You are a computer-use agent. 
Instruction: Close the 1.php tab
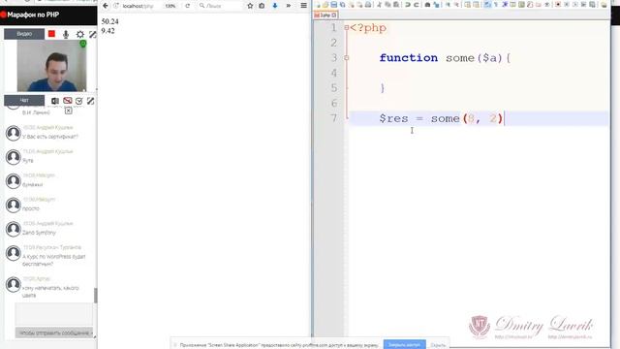pyautogui.click(x=334, y=16)
